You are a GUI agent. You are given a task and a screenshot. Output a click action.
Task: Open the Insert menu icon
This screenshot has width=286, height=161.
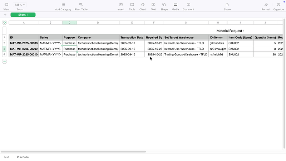coord(121,5)
